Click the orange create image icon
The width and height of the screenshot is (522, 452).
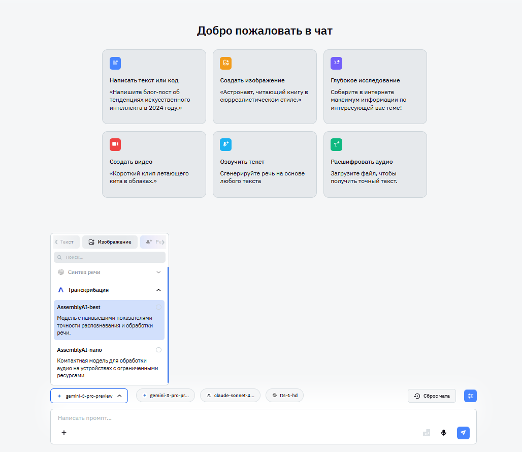226,63
